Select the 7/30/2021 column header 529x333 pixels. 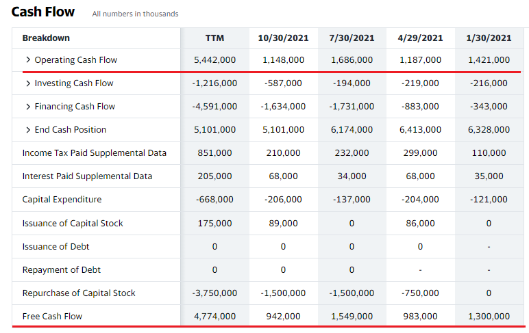pyautogui.click(x=352, y=38)
